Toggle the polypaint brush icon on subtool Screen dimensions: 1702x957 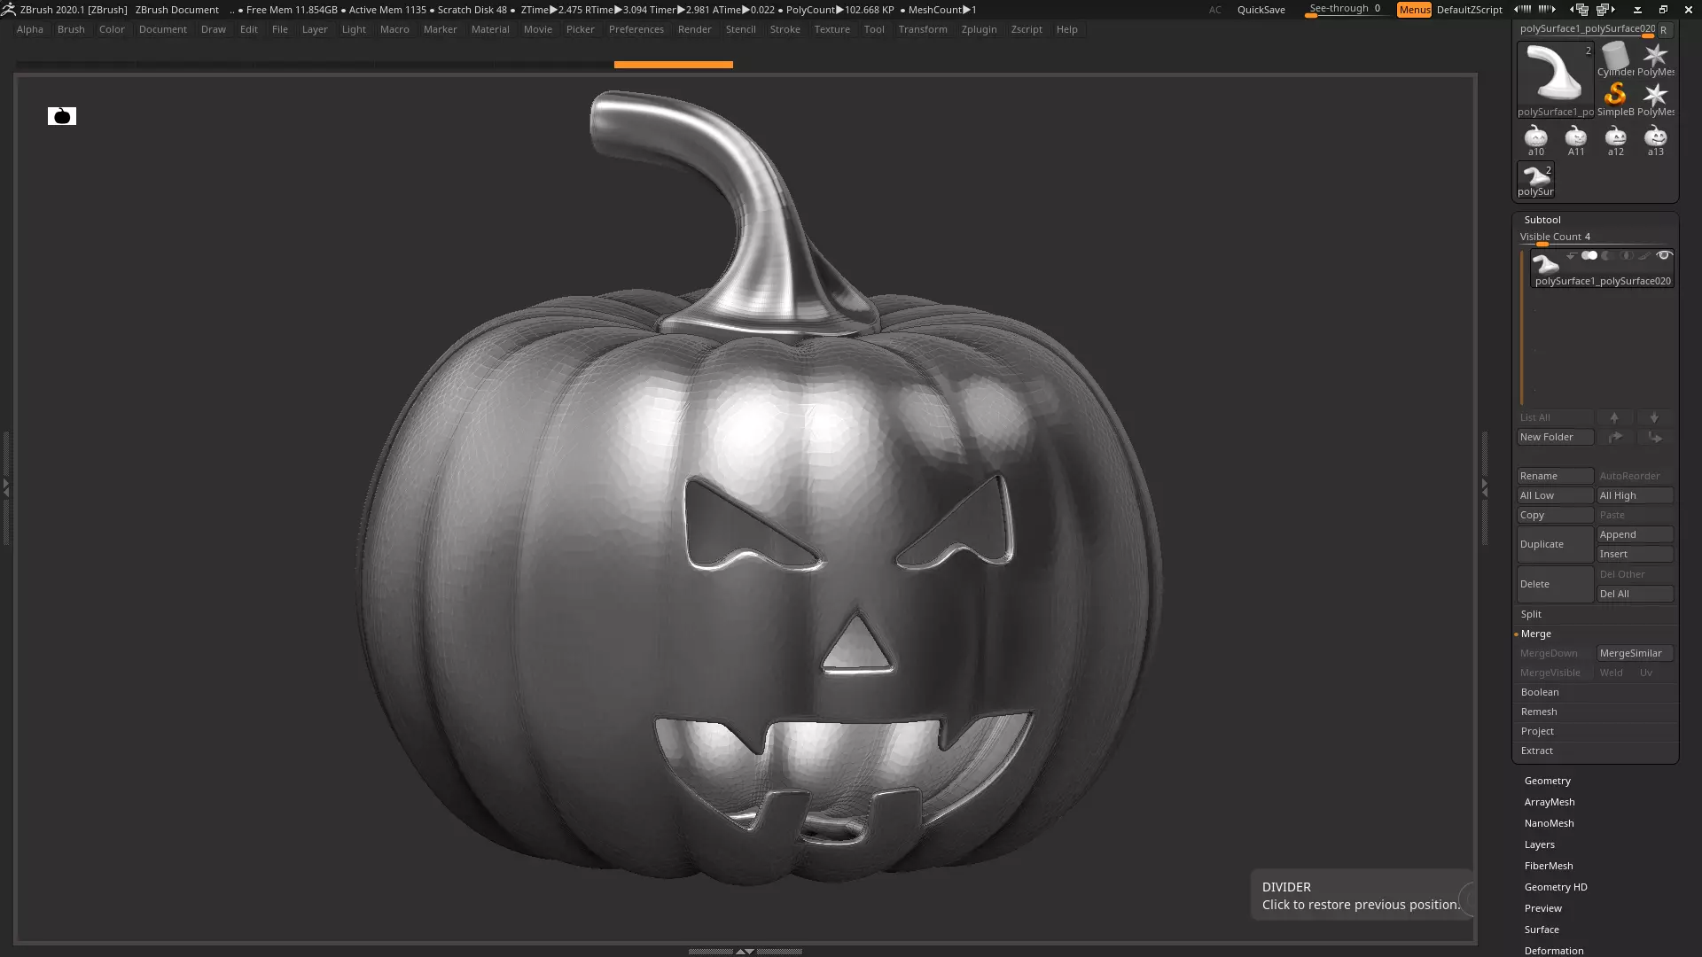pyautogui.click(x=1643, y=256)
